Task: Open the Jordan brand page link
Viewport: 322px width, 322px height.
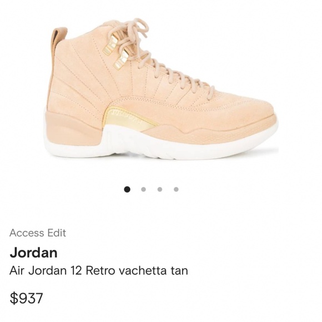Action: pyautogui.click(x=33, y=253)
